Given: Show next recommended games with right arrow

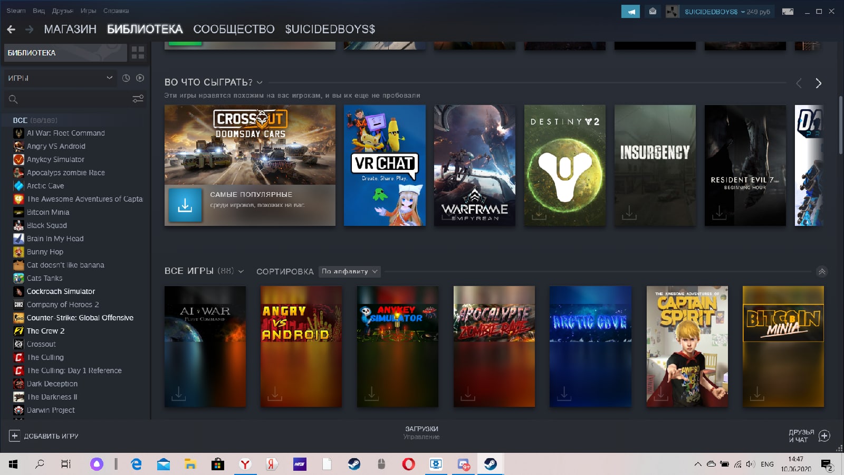Looking at the screenshot, I should (x=818, y=83).
